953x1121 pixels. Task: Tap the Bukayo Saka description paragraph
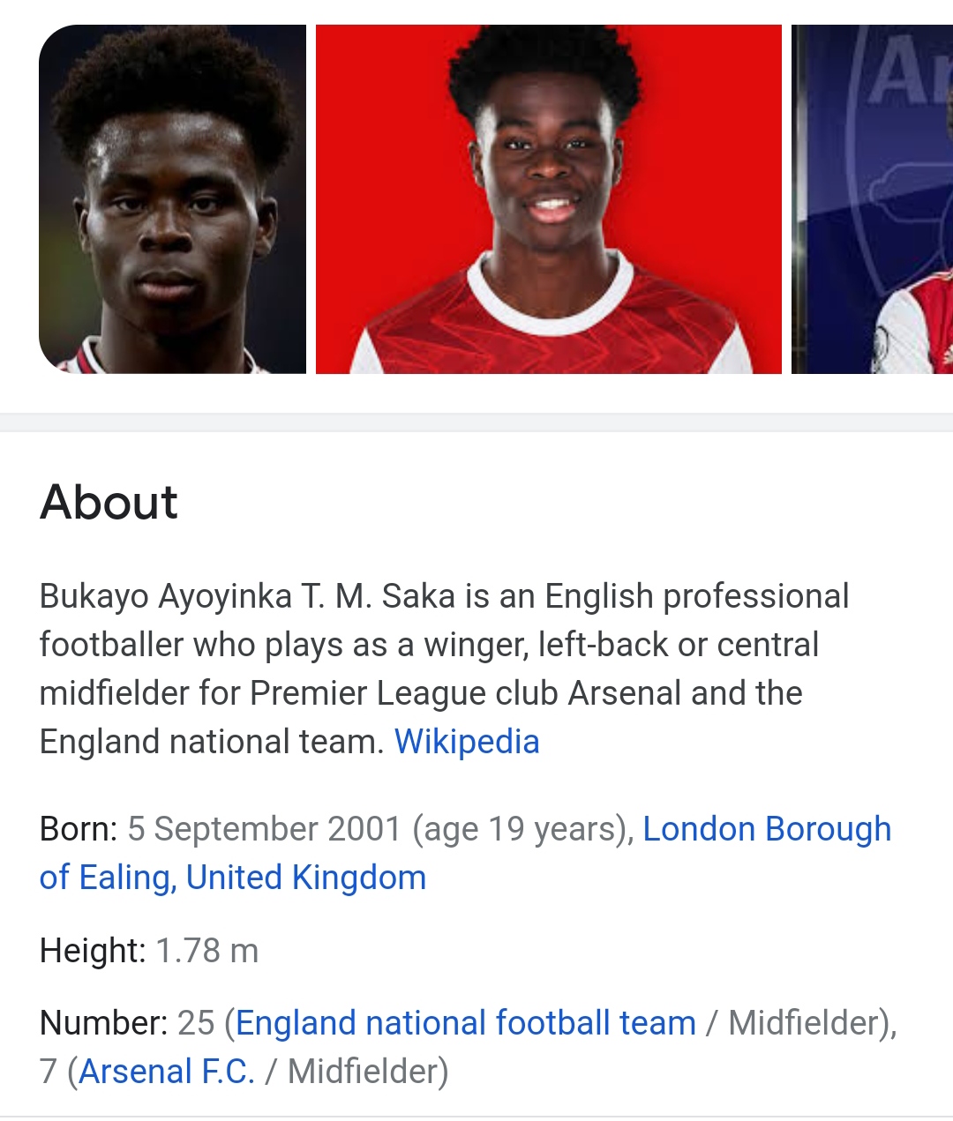[444, 669]
